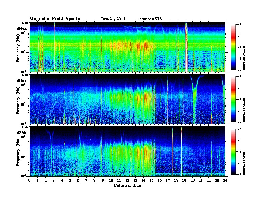The image size is (268, 207).
Task: Click hour tick label "15" on the time axis
Action: [152, 181]
